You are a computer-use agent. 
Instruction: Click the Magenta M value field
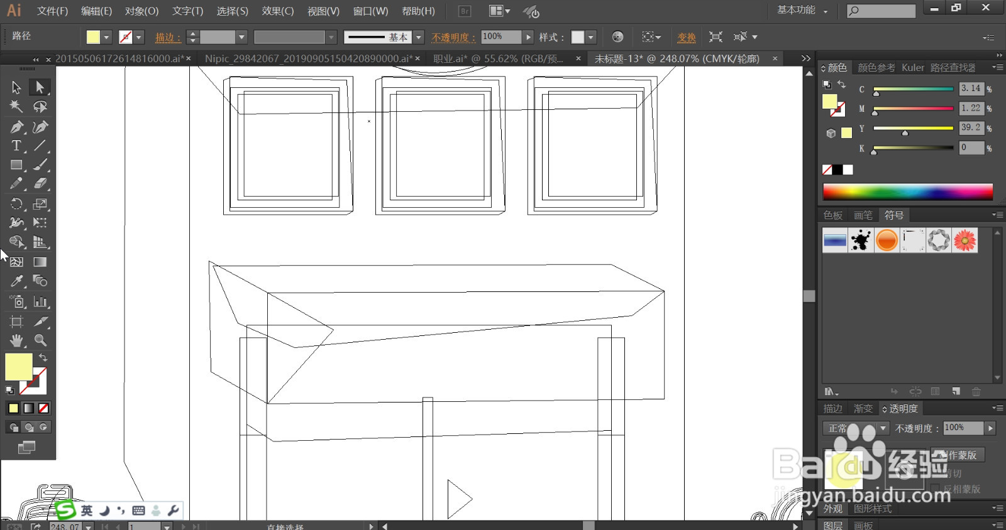click(971, 108)
